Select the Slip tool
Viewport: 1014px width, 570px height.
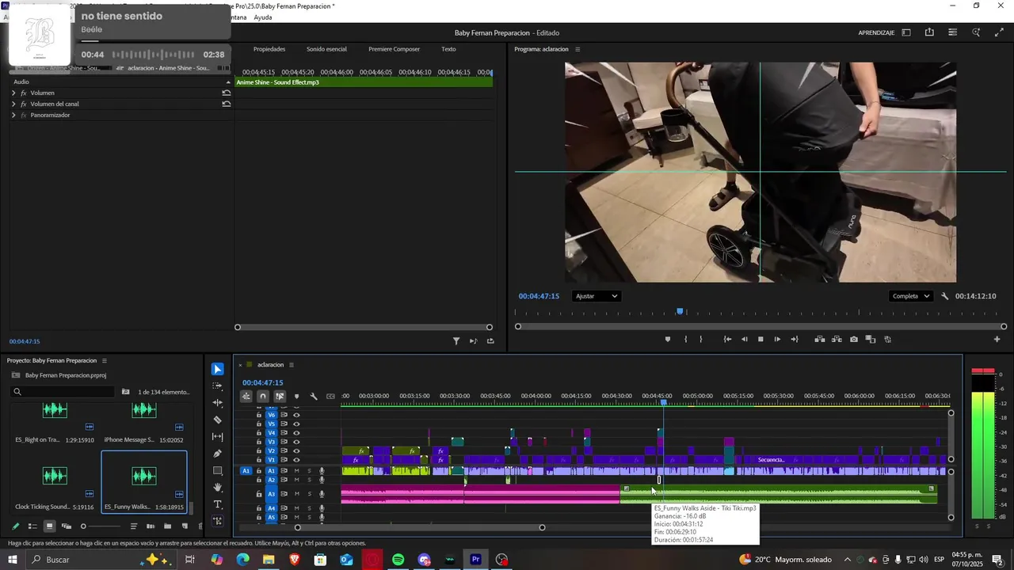(x=218, y=436)
